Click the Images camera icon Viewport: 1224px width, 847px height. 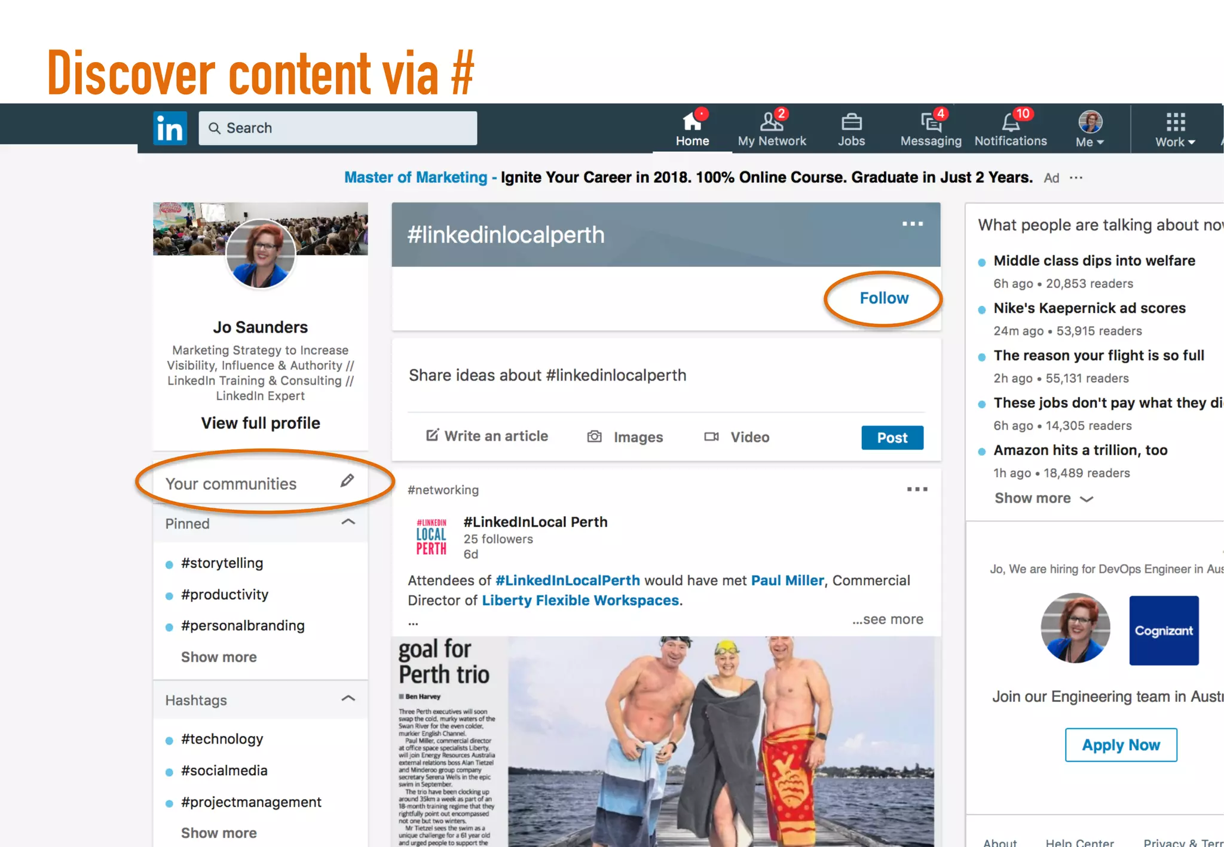click(594, 437)
